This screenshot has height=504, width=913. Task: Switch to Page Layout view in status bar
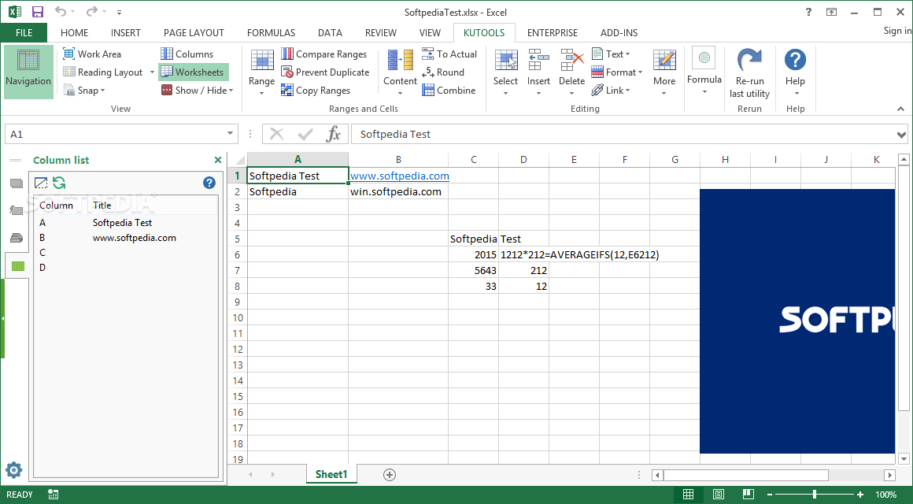[x=719, y=495]
